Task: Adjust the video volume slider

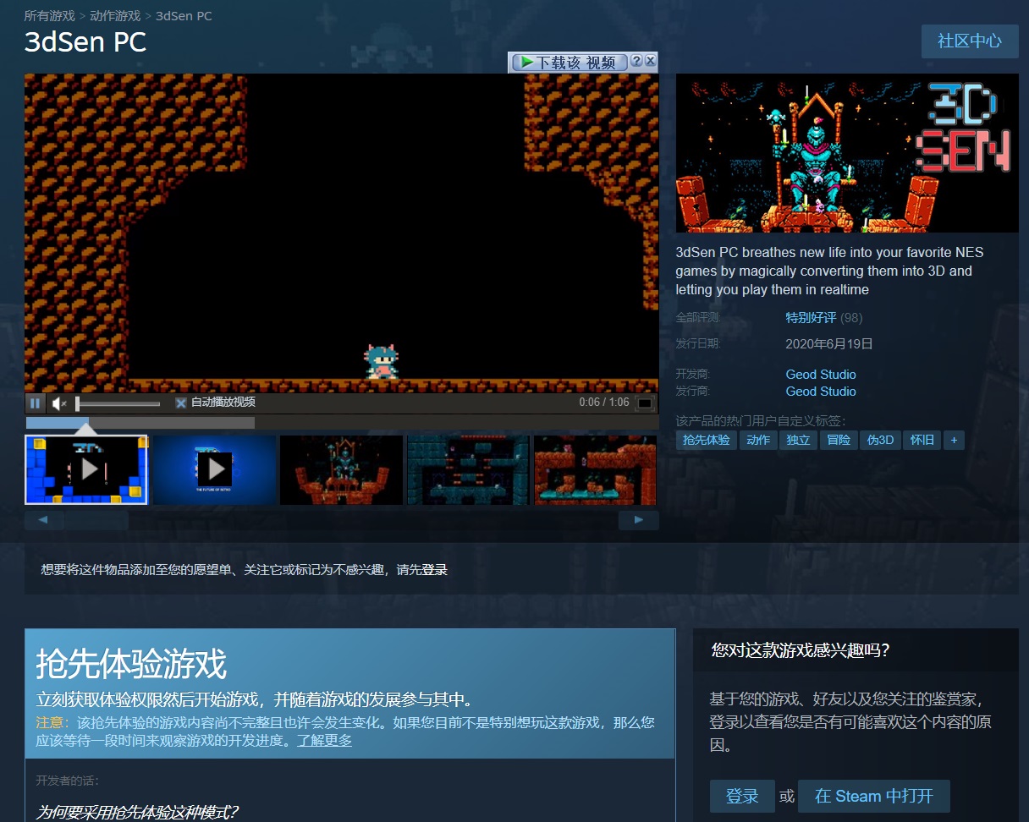Action: click(x=118, y=403)
